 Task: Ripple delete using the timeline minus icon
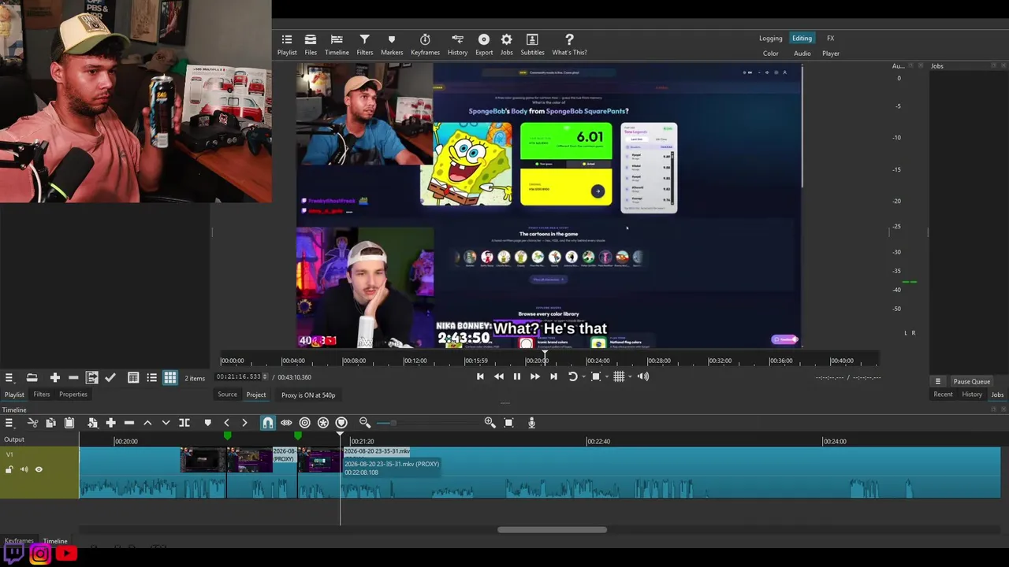coord(129,423)
